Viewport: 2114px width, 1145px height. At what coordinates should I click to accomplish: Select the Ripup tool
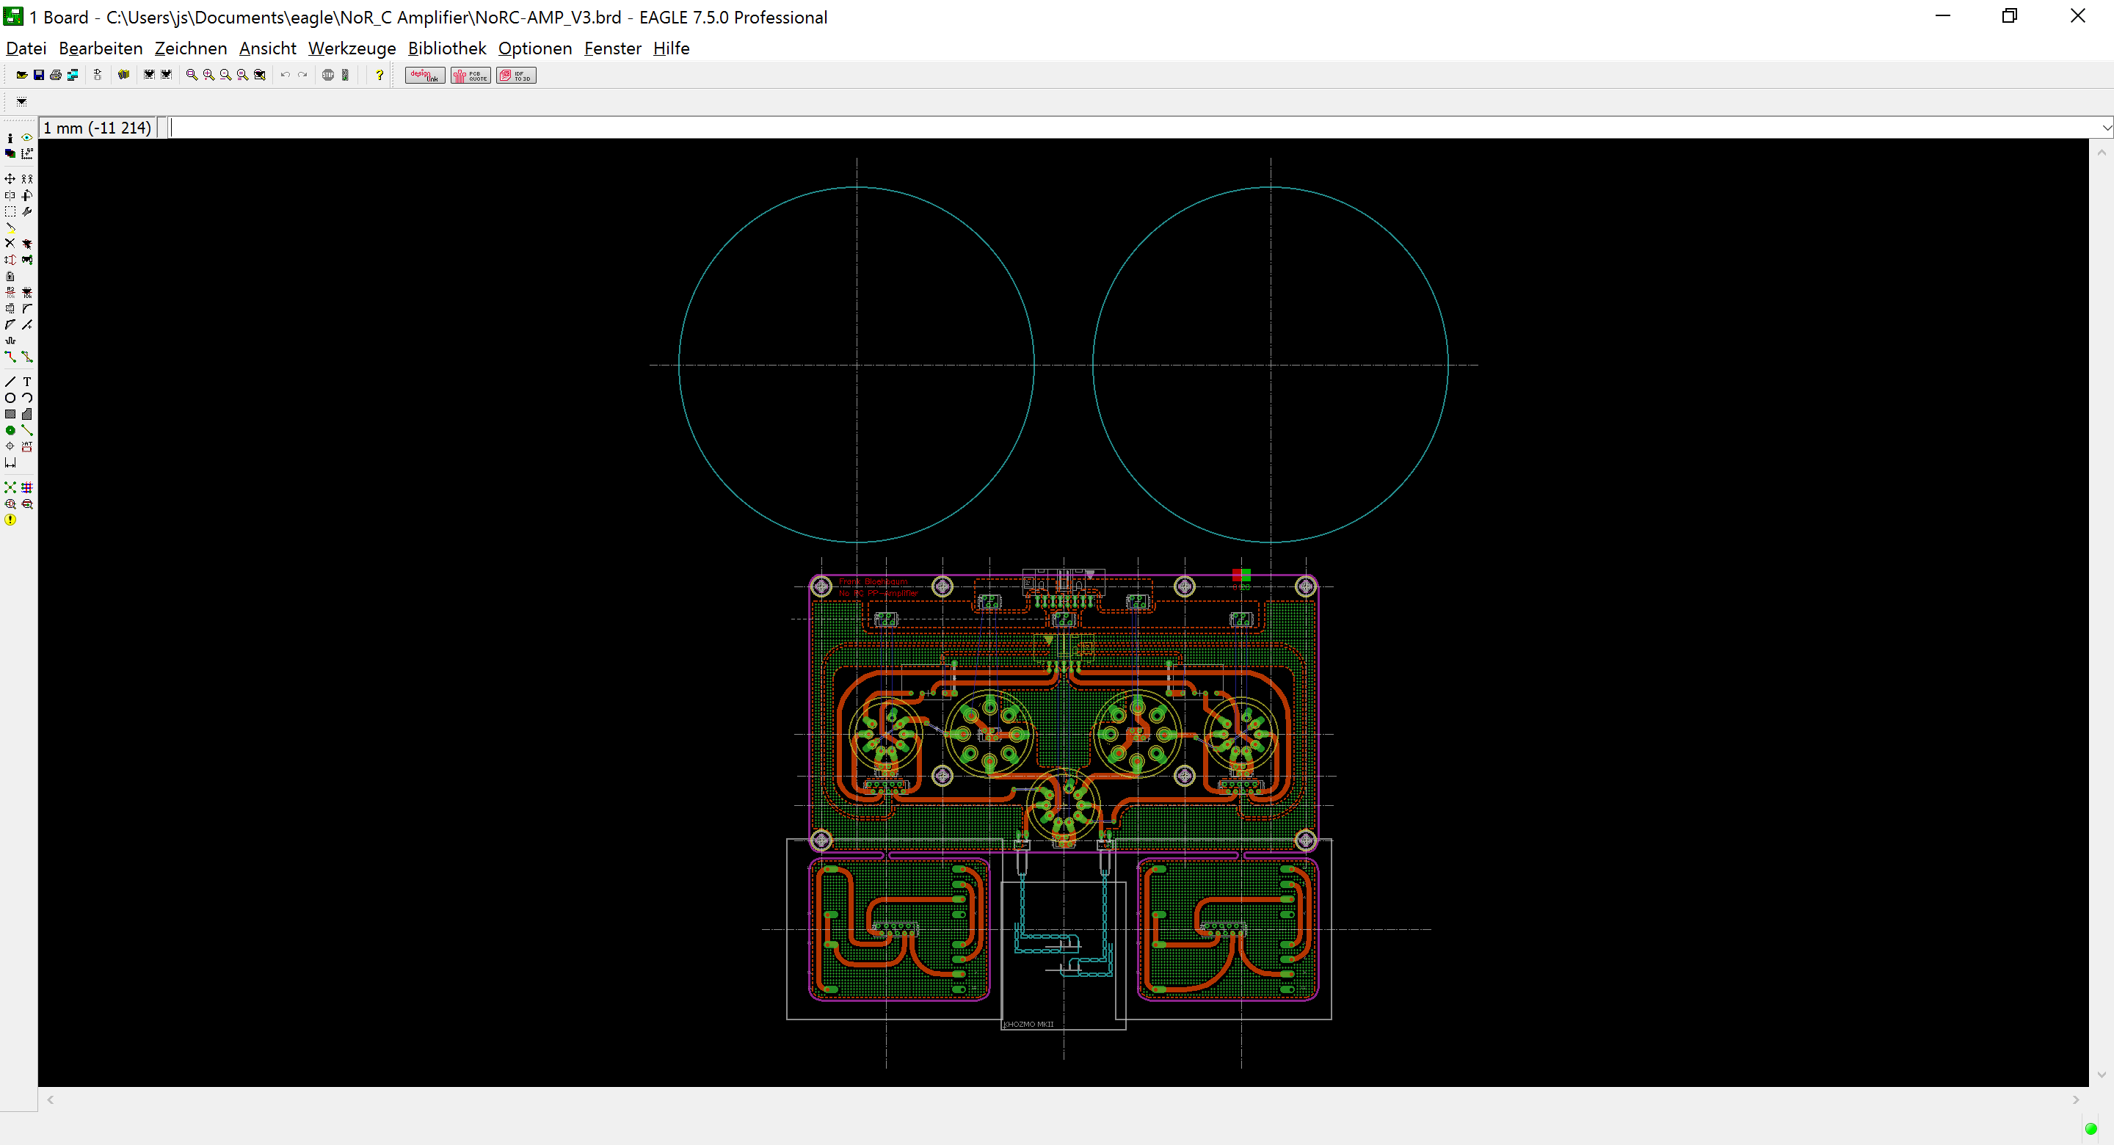pyautogui.click(x=27, y=357)
